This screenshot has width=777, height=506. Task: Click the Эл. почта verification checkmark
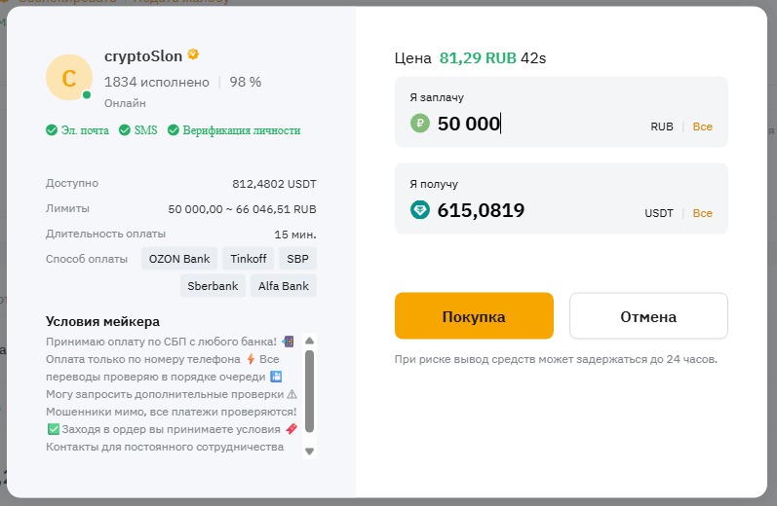pyautogui.click(x=52, y=130)
